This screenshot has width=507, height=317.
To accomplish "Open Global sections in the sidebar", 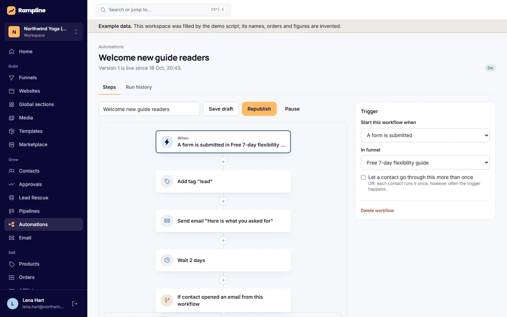I will [x=44, y=104].
